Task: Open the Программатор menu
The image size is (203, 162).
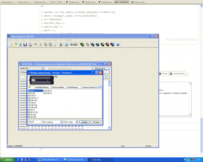Action: 35,40
